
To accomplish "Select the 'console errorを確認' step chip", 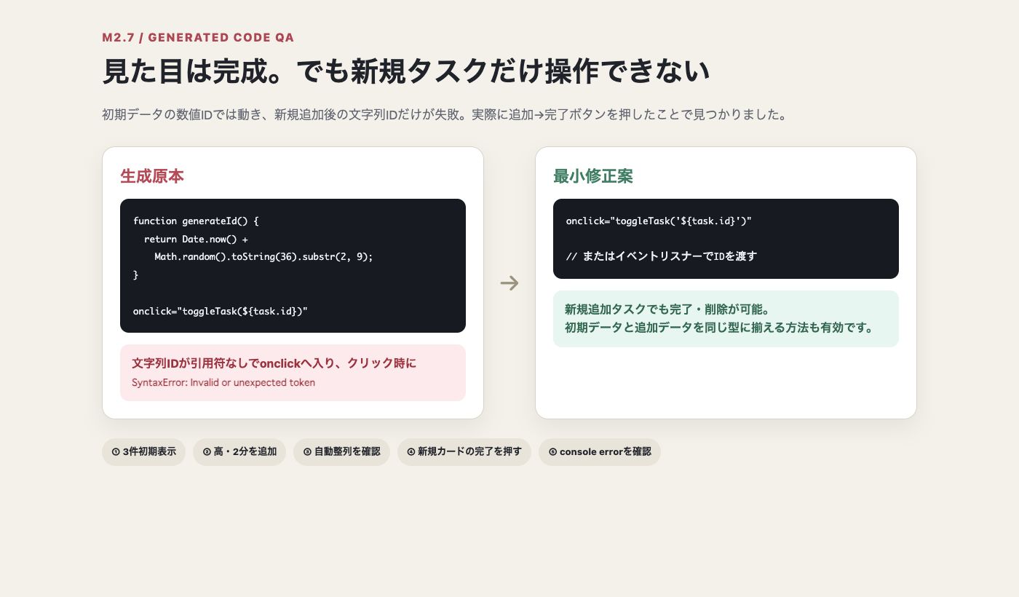I will point(600,451).
